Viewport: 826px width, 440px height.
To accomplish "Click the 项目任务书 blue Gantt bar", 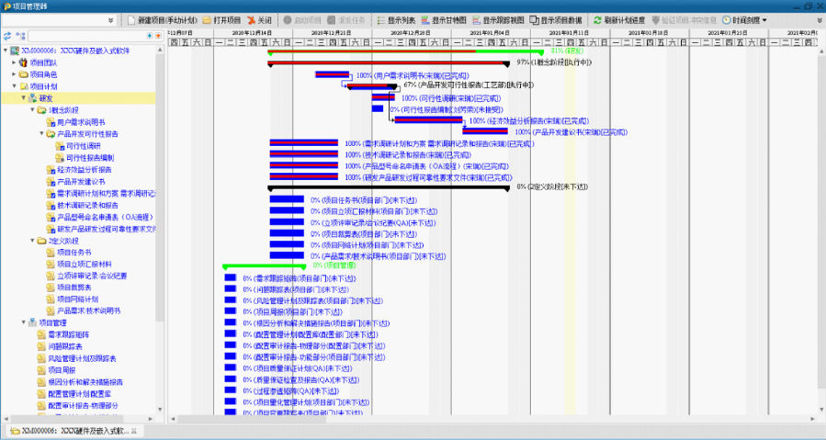I will point(287,199).
